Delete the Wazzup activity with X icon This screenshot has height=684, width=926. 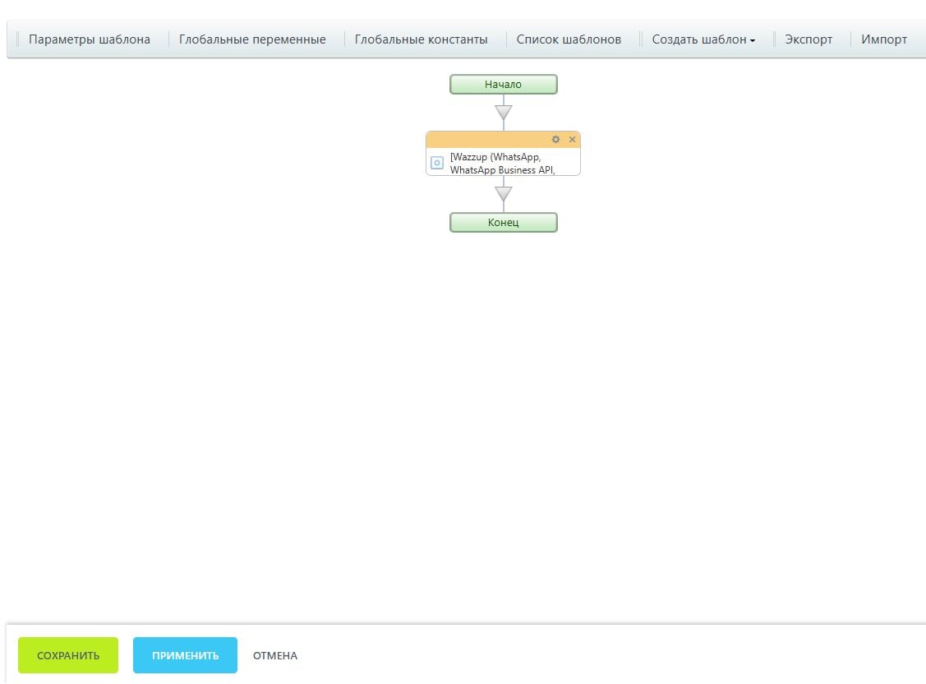pyautogui.click(x=573, y=140)
